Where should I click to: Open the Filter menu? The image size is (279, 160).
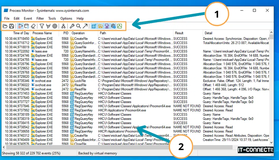(x=40, y=18)
